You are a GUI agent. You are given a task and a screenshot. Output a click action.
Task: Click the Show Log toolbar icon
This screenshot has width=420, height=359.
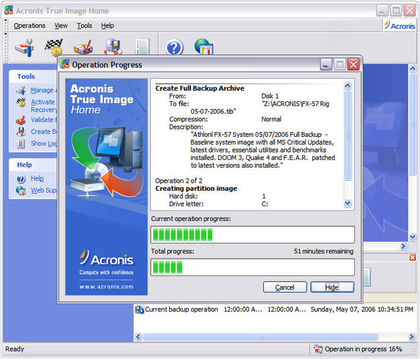point(142,47)
